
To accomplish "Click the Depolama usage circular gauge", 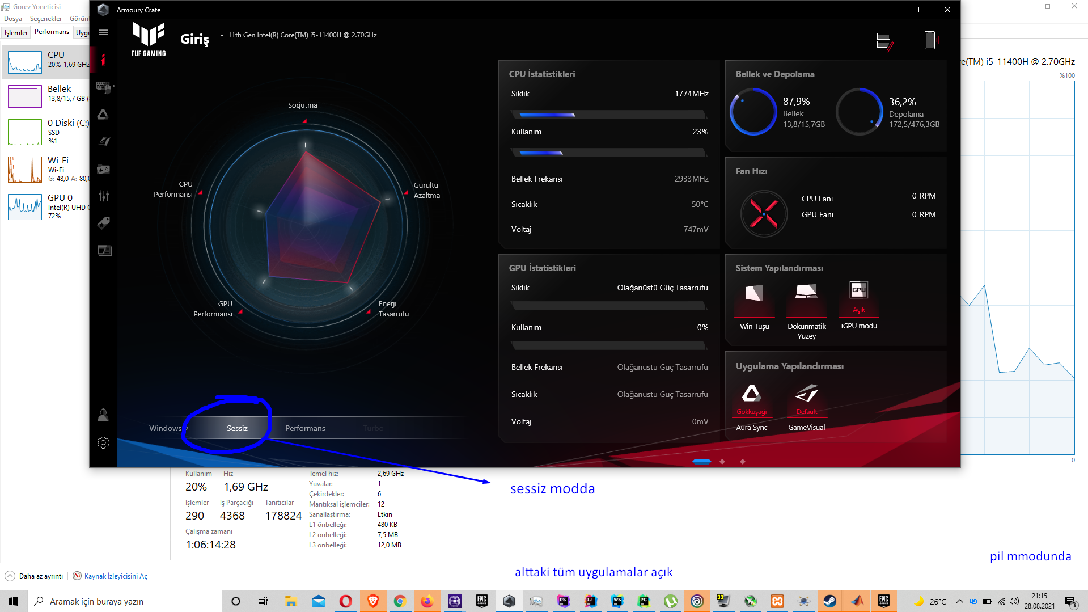I will click(x=860, y=112).
